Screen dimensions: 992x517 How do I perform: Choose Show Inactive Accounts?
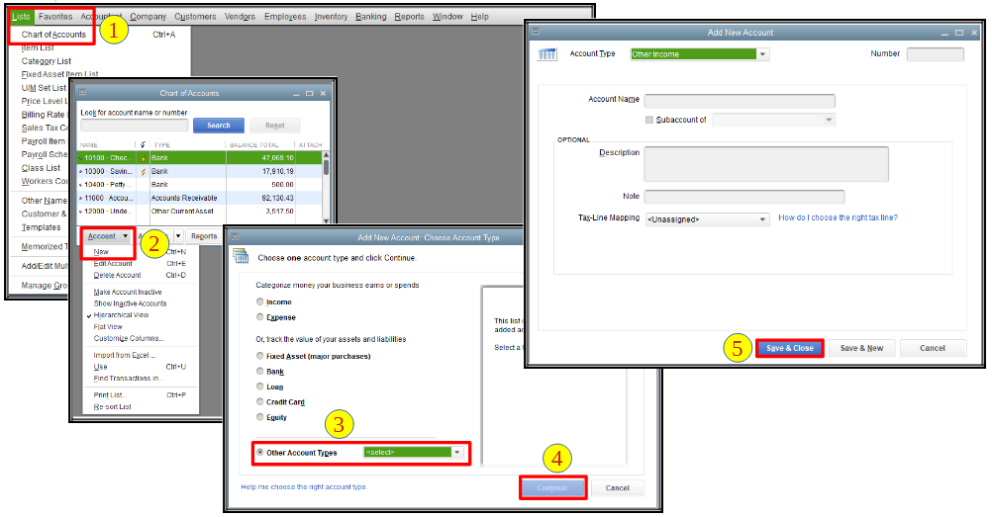(131, 303)
